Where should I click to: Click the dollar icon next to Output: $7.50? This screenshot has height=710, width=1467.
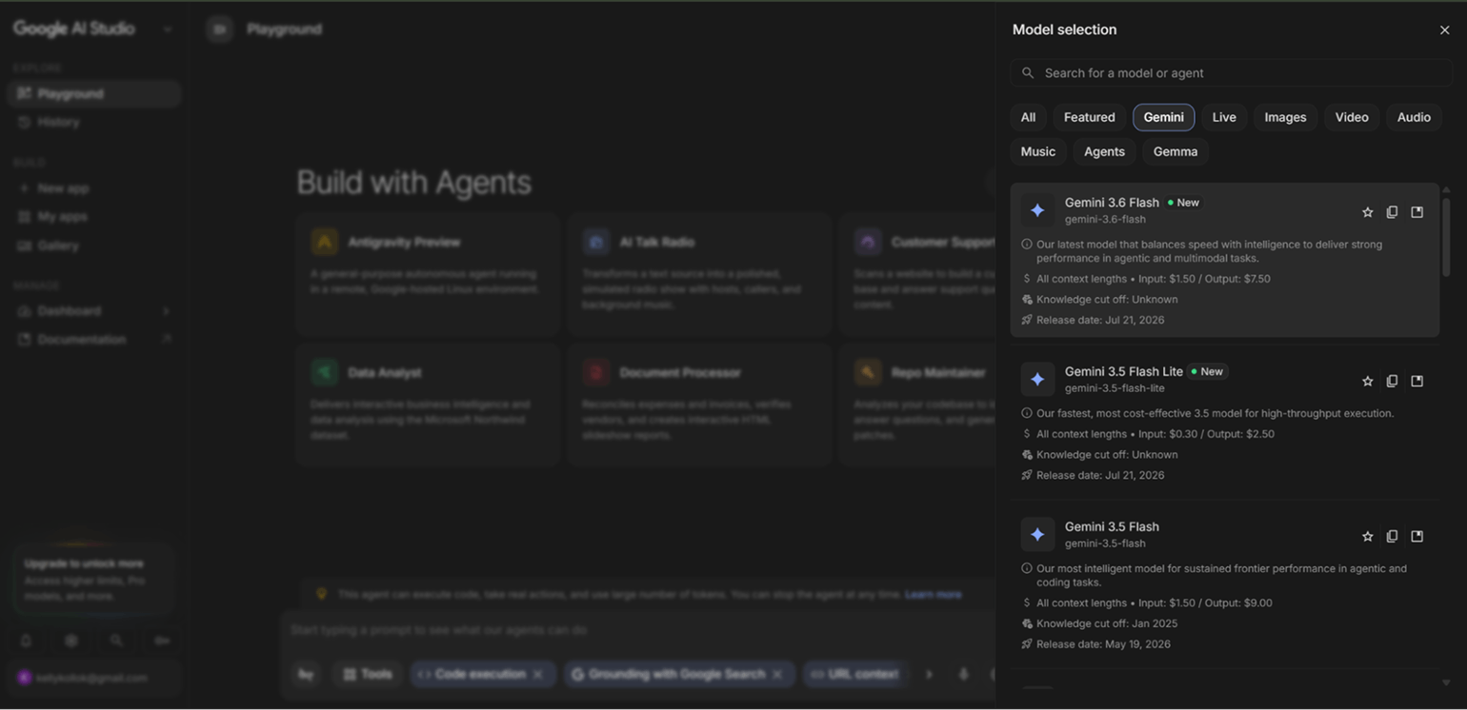tap(1027, 279)
